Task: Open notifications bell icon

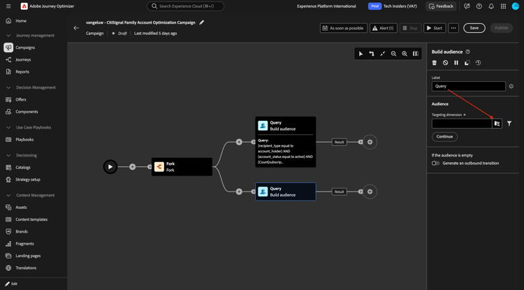Action: point(491,6)
